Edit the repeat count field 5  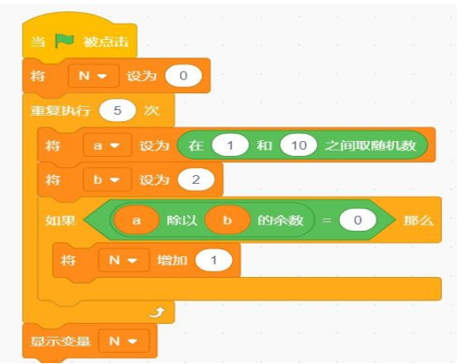118,111
